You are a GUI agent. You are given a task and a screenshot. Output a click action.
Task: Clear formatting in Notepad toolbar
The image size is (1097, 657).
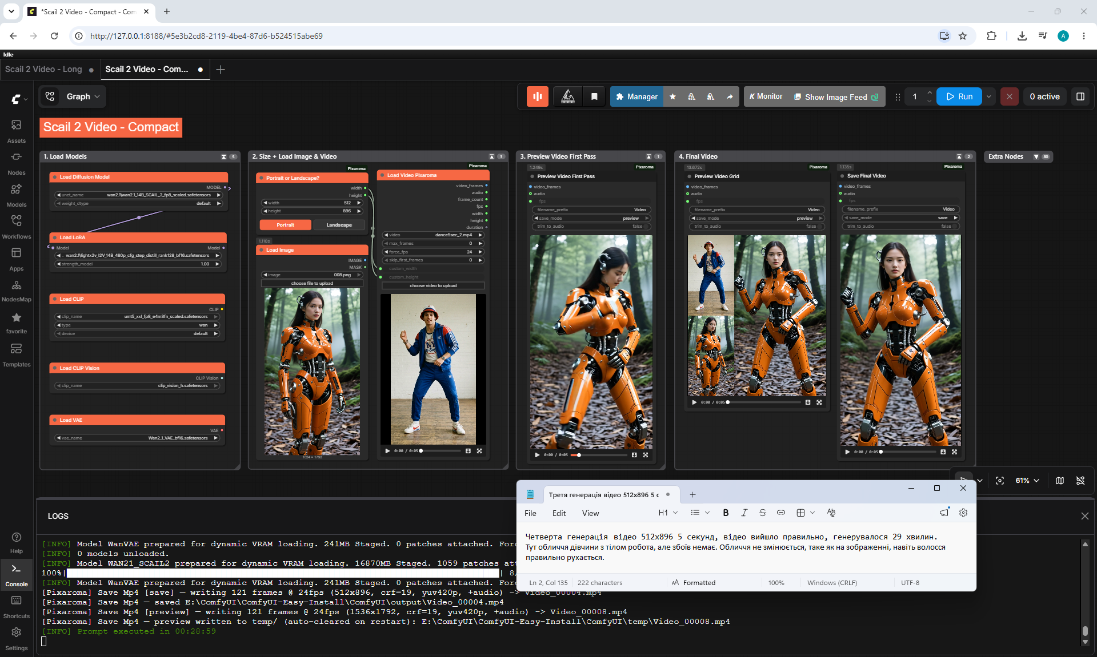pos(831,513)
